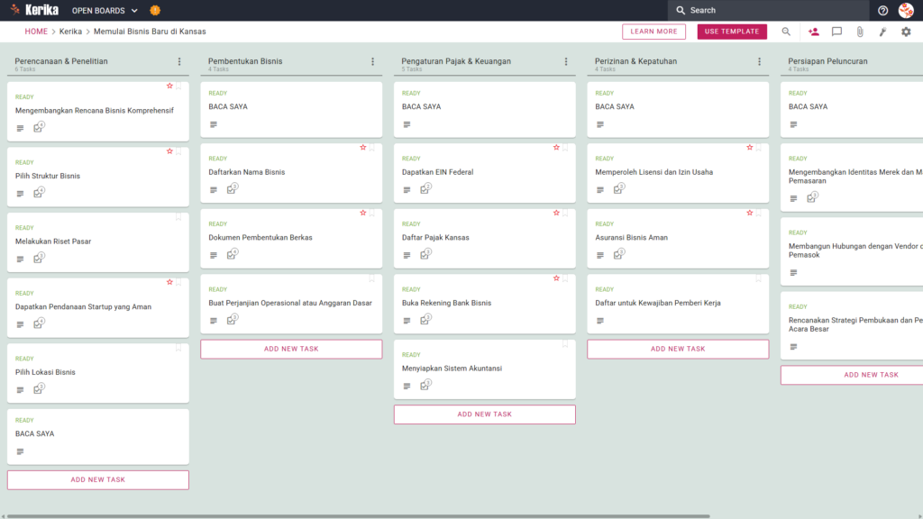
Task: Open checklist icon on Asuransi Bisnis Aman
Action: click(618, 254)
